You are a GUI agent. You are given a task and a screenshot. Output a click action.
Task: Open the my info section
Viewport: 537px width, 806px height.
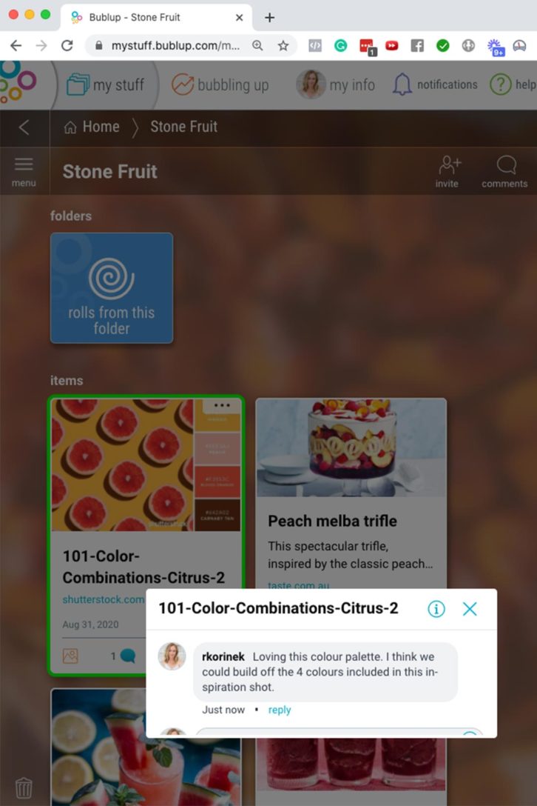(336, 84)
